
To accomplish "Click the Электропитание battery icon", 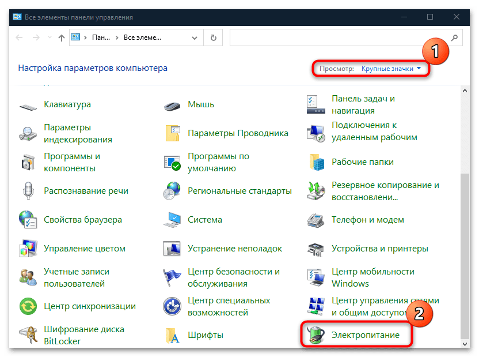I will 315,335.
